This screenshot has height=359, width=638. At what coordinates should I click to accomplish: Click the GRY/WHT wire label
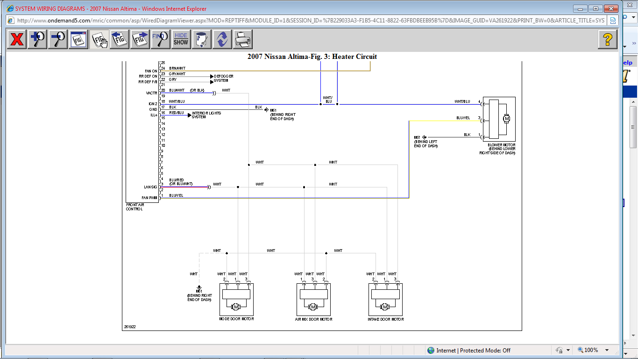click(177, 74)
